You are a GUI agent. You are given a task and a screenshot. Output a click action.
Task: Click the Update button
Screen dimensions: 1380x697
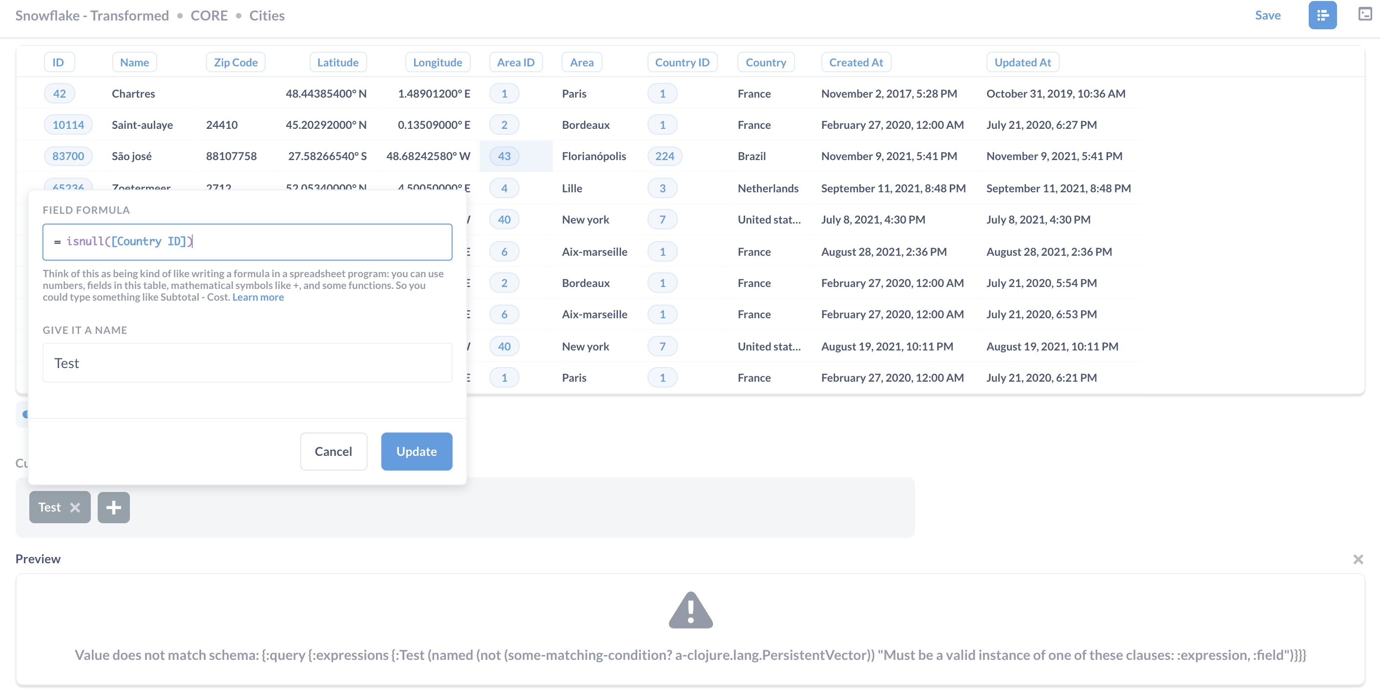416,451
